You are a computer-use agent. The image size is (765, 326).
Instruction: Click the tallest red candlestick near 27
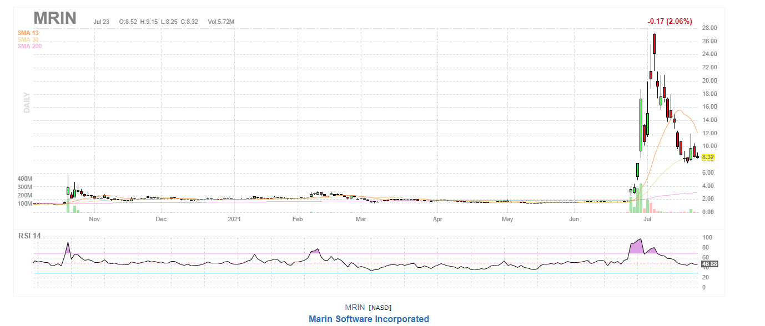tap(655, 43)
